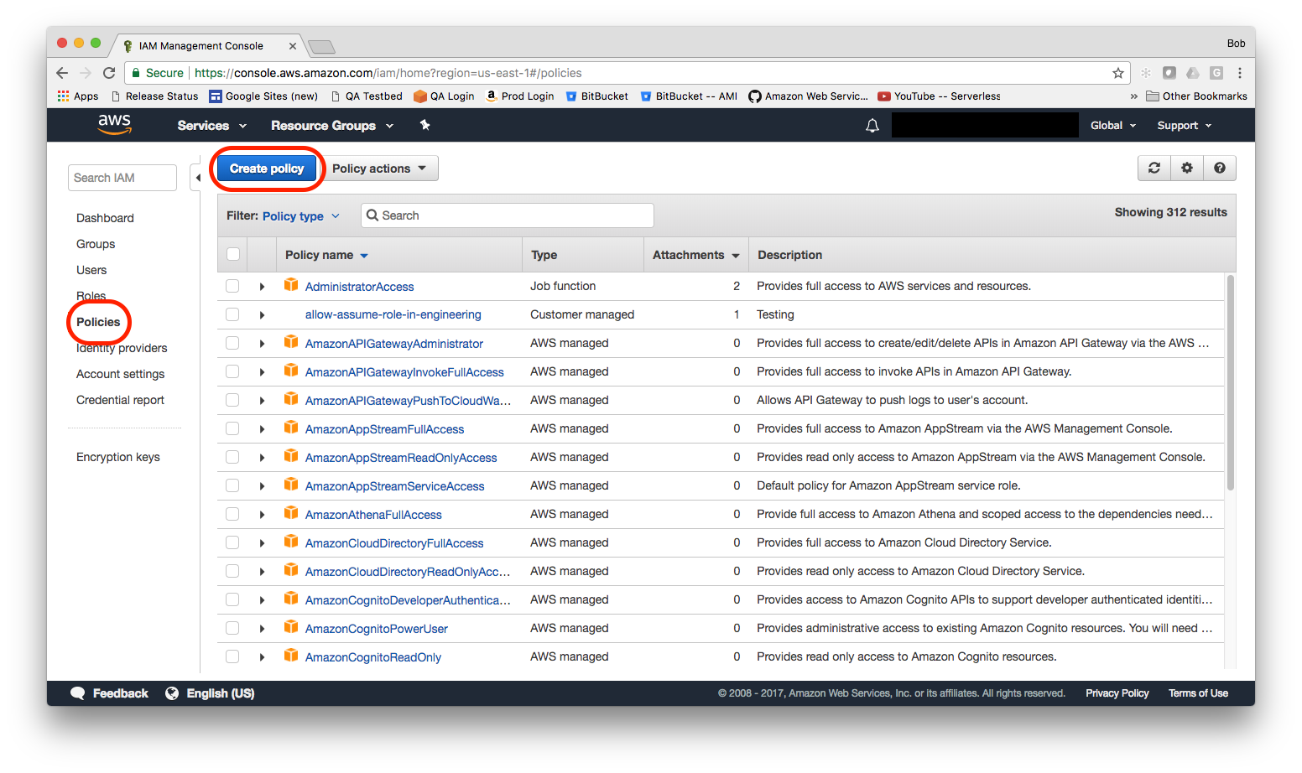Screen dimensions: 1302x773
Task: Open the Policy type filter dropdown
Action: pos(301,216)
